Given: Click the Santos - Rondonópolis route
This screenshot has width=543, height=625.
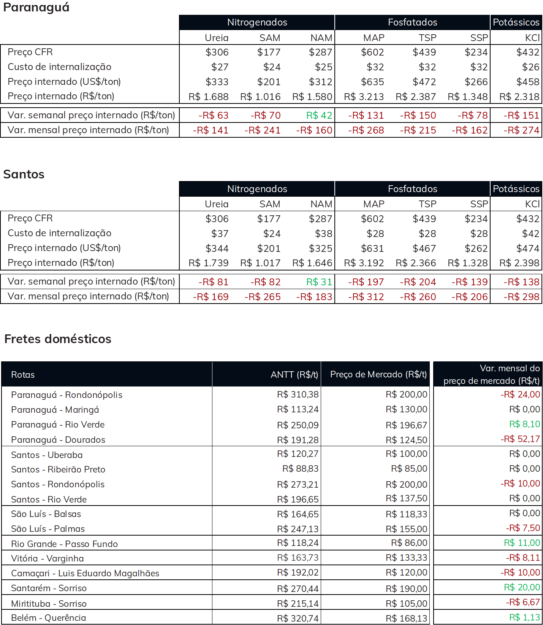Looking at the screenshot, I should [58, 484].
